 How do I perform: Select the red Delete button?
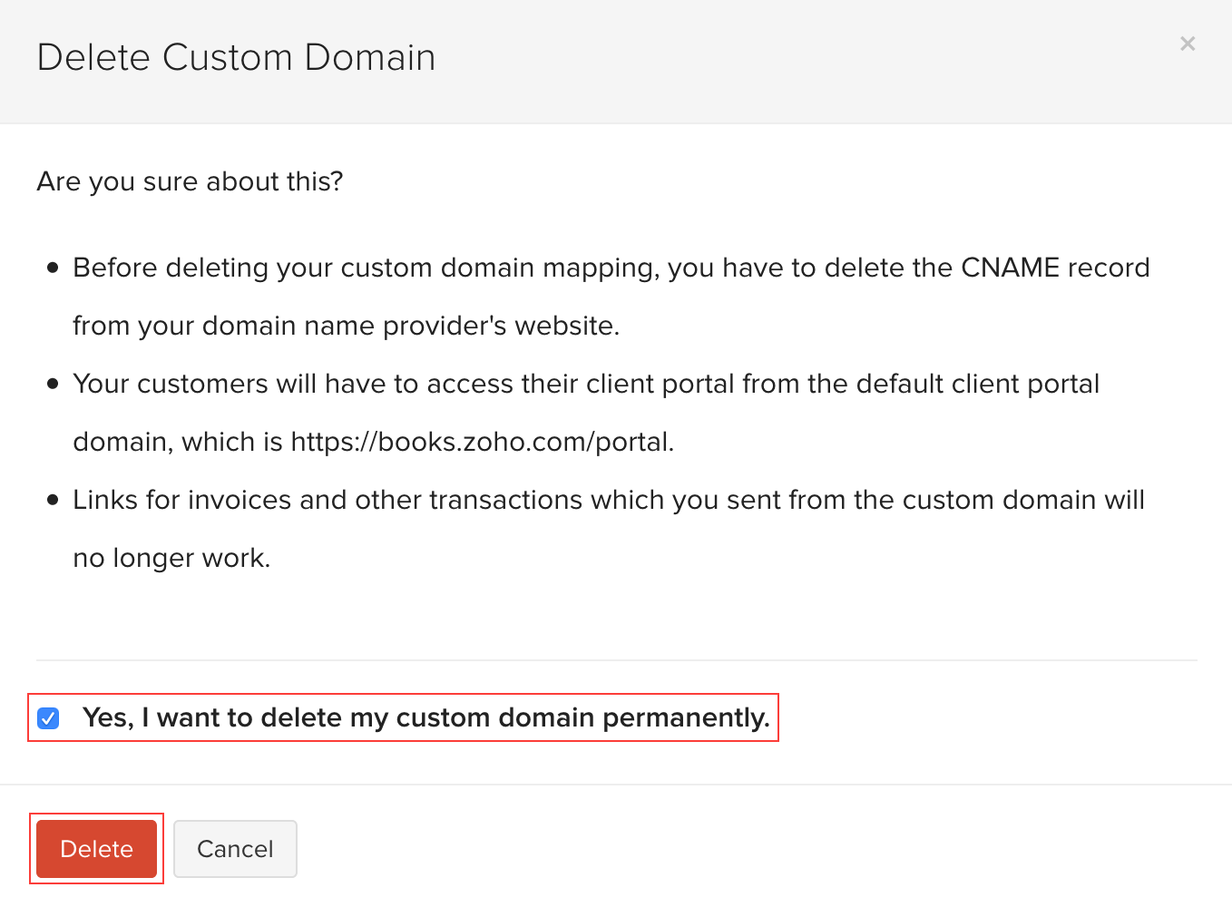tap(96, 849)
